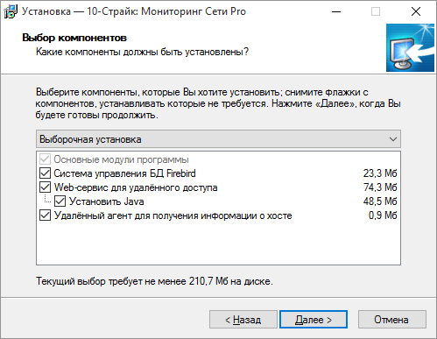Click the installer icon in title bar
Image resolution: width=437 pixels, height=339 pixels.
coord(11,11)
